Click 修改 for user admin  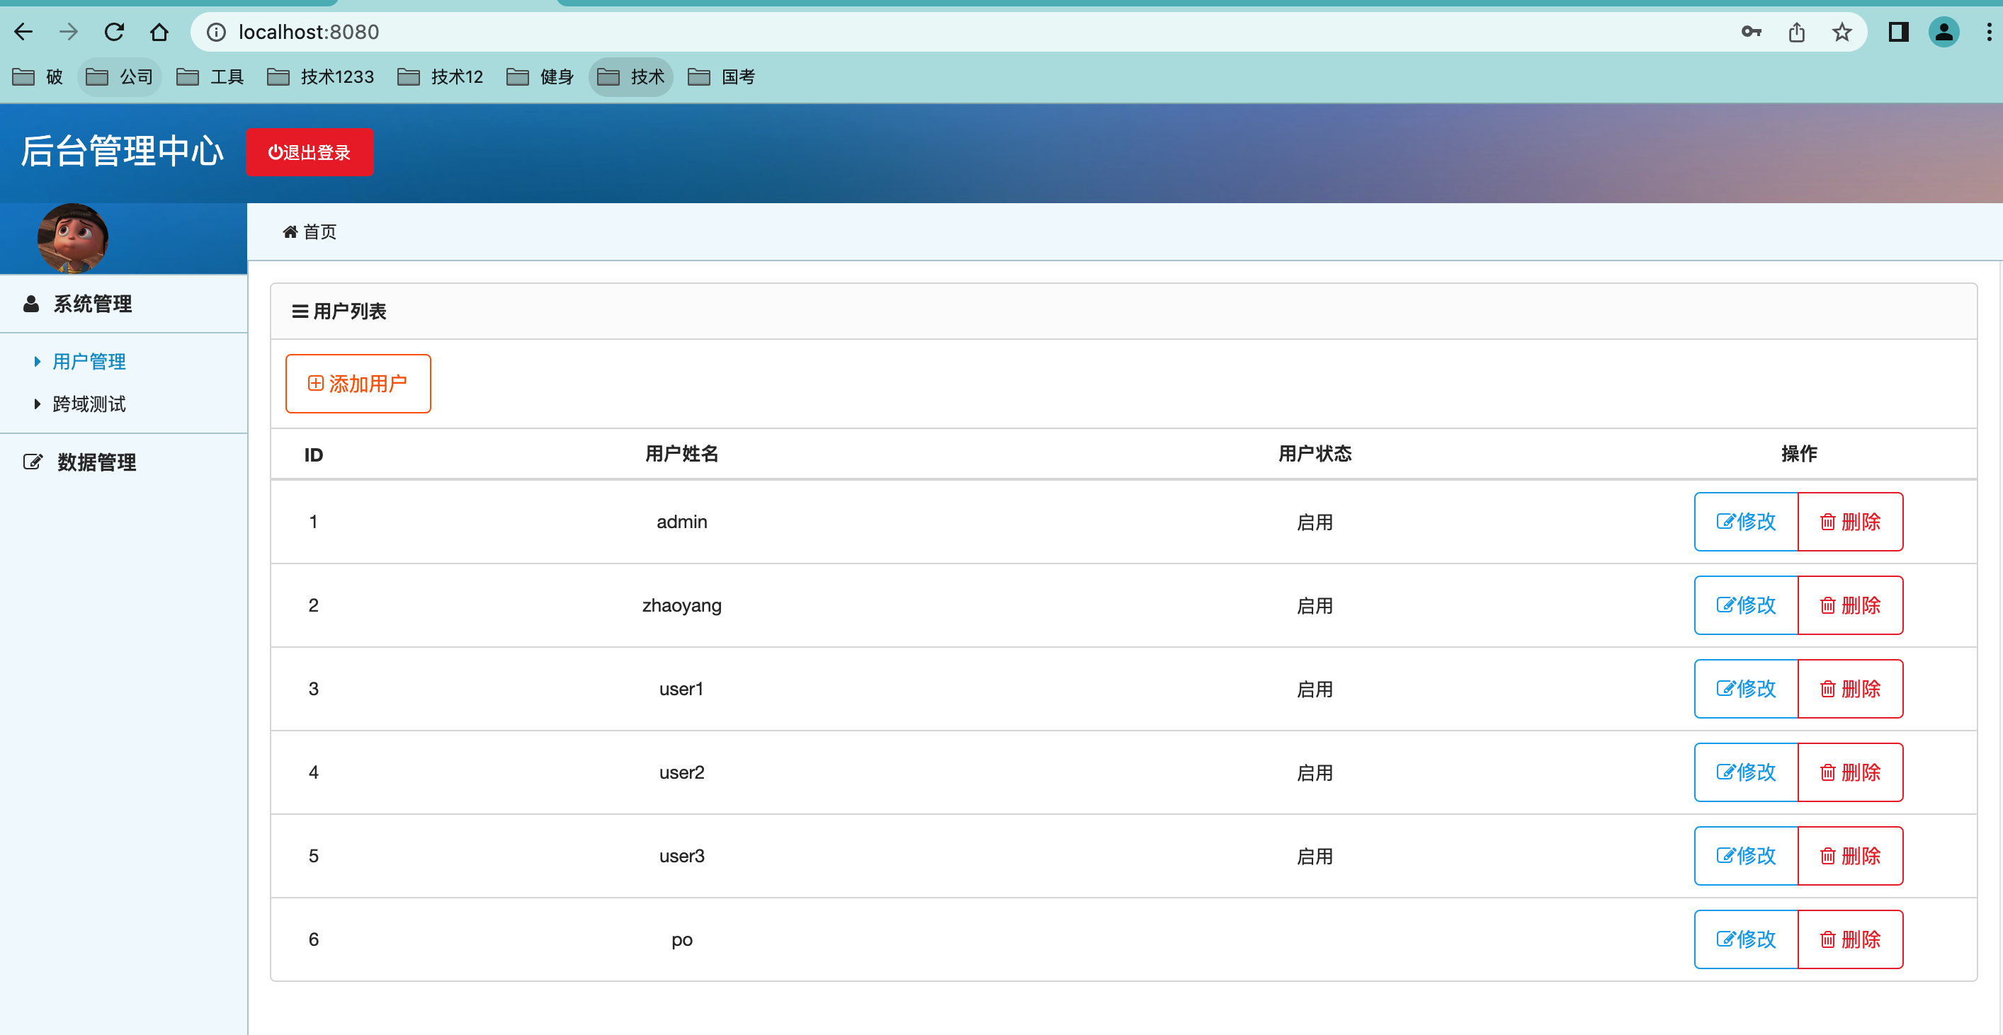(x=1746, y=521)
